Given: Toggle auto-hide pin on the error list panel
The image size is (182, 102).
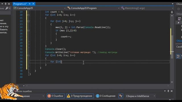Looking at the screenshot, I should point(168,91).
